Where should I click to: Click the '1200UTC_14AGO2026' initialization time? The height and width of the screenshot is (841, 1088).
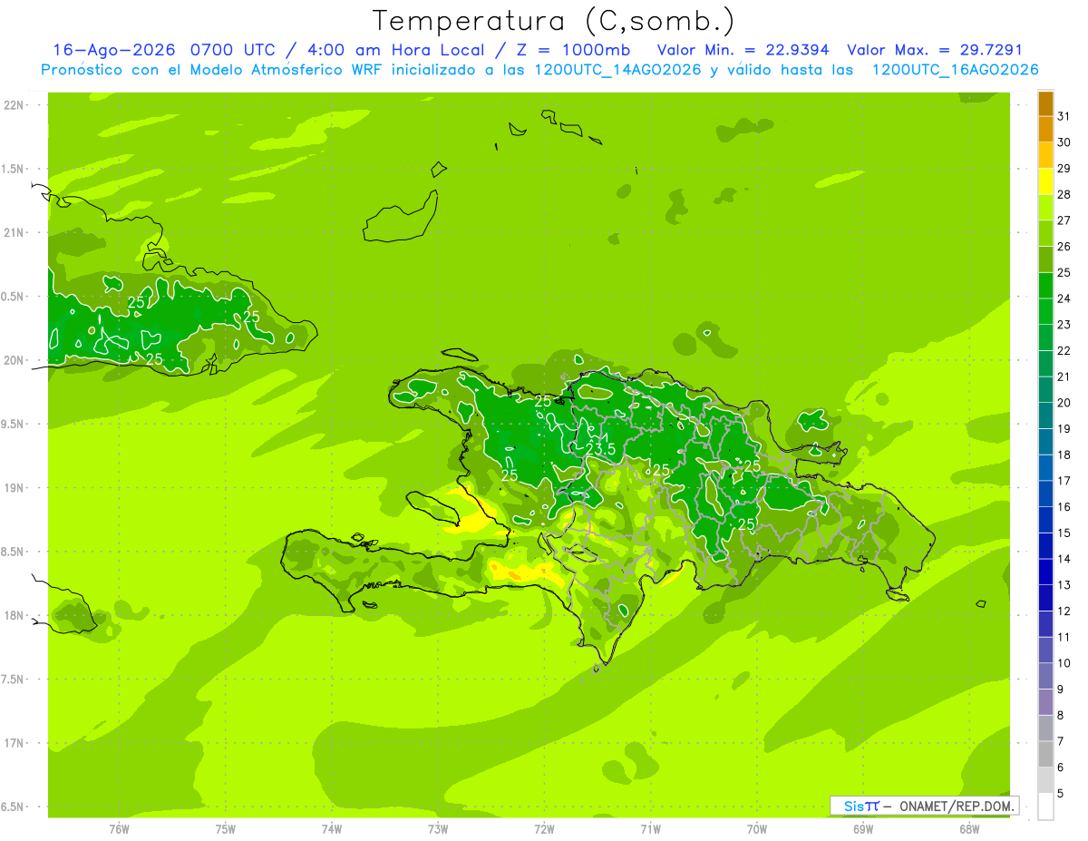coord(617,70)
